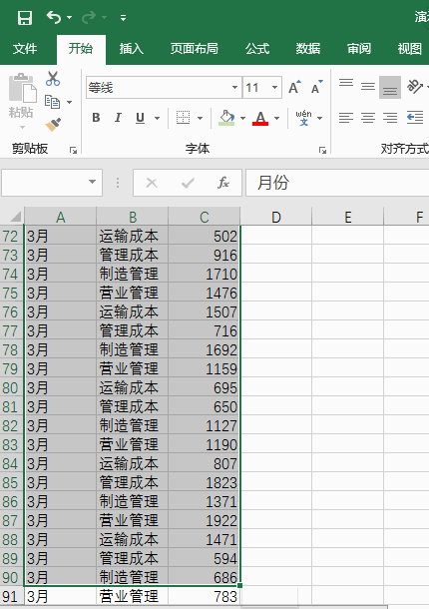
Task: Open the Copy options dropdown arrow
Action: click(70, 102)
